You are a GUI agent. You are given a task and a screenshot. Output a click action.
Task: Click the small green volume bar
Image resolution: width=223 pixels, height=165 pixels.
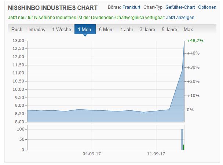[184, 147]
